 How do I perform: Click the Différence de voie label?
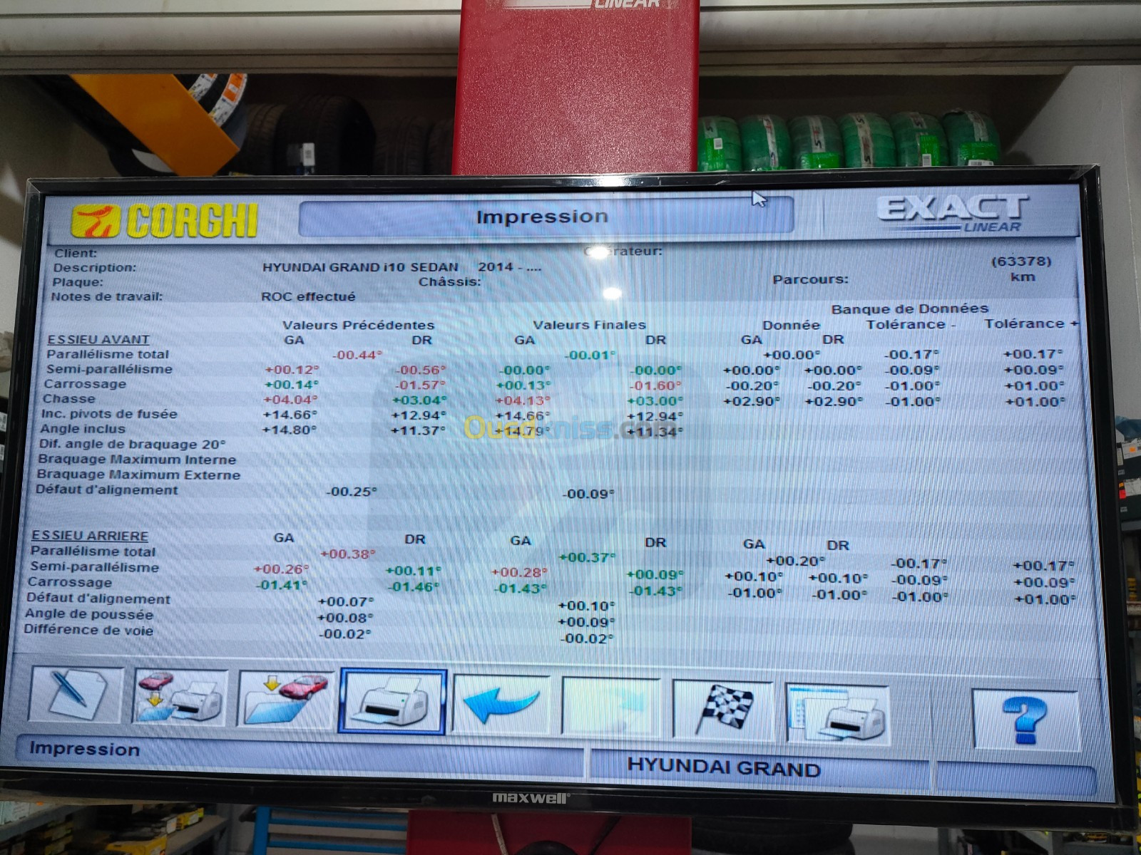point(88,629)
